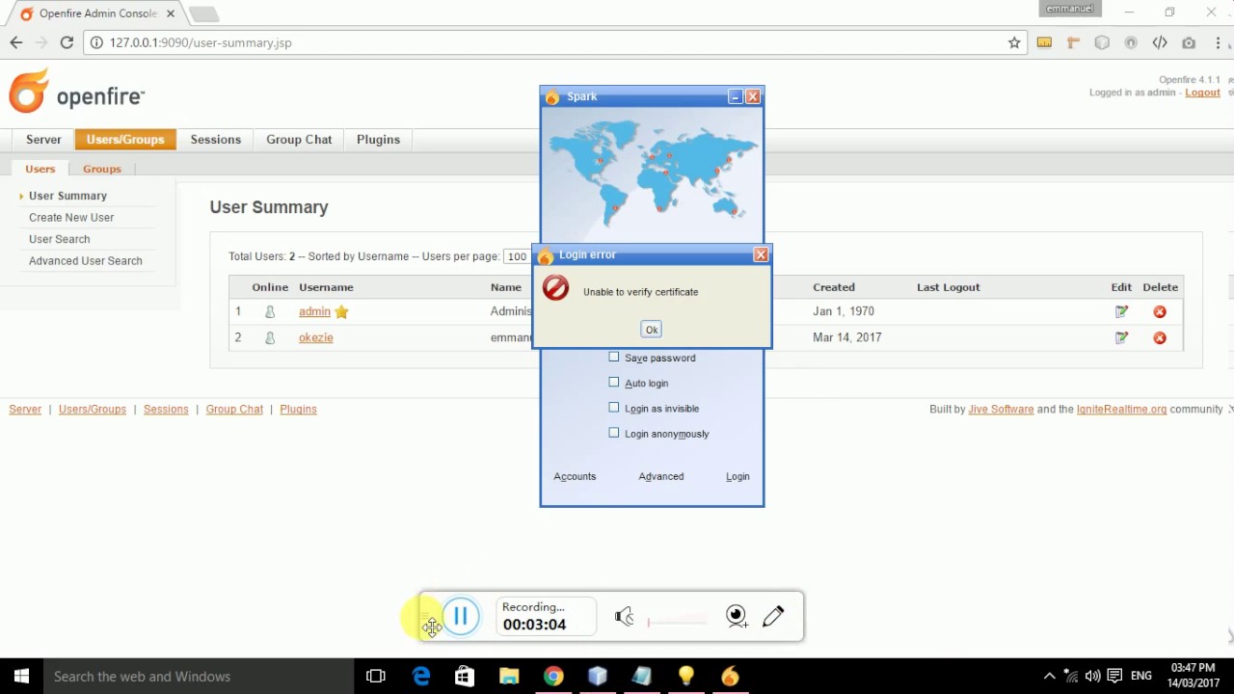Tick Login as invisible checkbox
The height and width of the screenshot is (694, 1234).
614,407
